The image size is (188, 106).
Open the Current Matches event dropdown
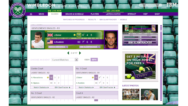coord(65,60)
